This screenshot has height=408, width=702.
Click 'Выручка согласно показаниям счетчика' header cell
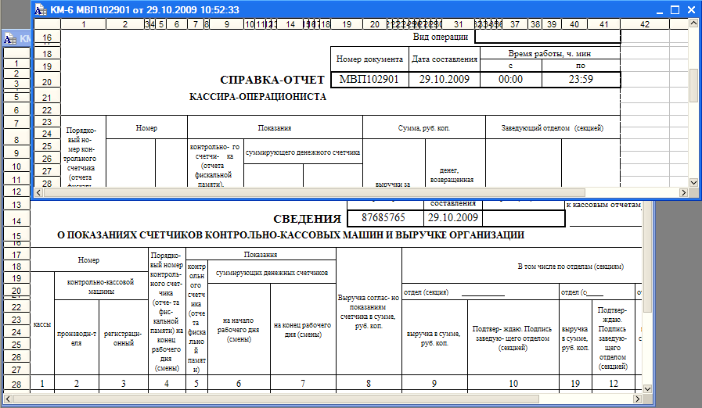point(369,311)
